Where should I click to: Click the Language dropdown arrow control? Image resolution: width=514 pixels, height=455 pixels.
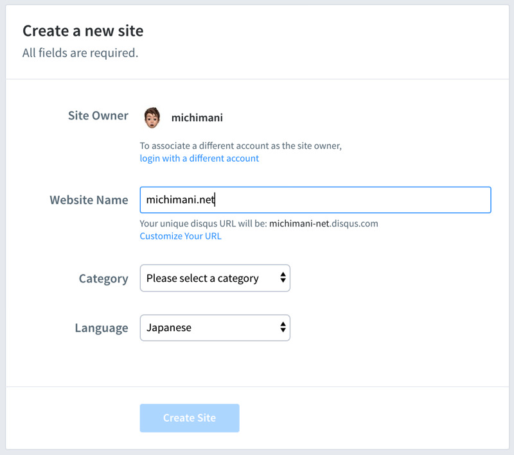pyautogui.click(x=282, y=327)
